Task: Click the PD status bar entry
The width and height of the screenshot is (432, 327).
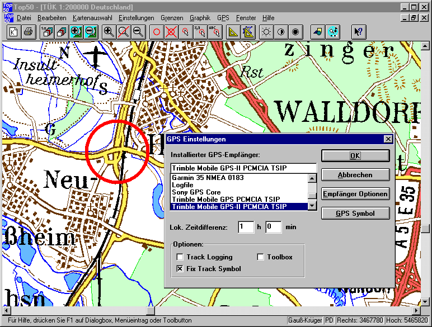Action: tap(329, 320)
